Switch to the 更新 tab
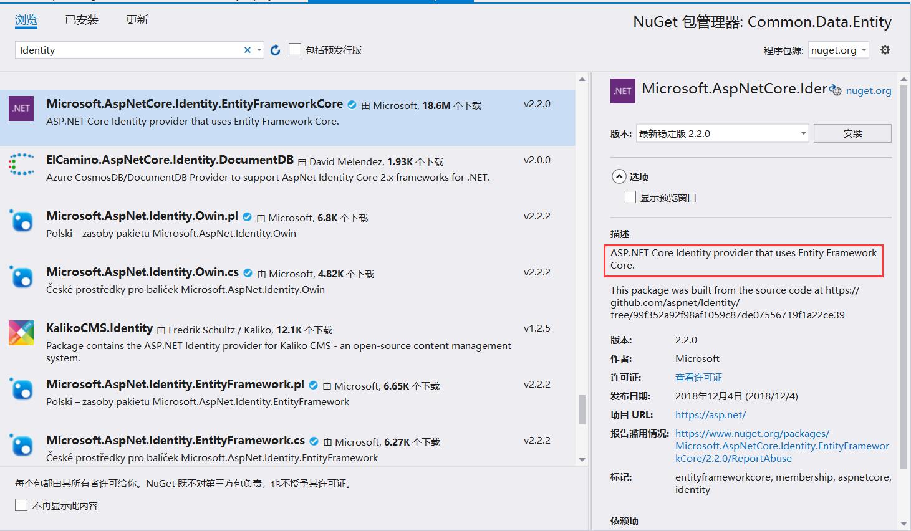 pos(137,20)
